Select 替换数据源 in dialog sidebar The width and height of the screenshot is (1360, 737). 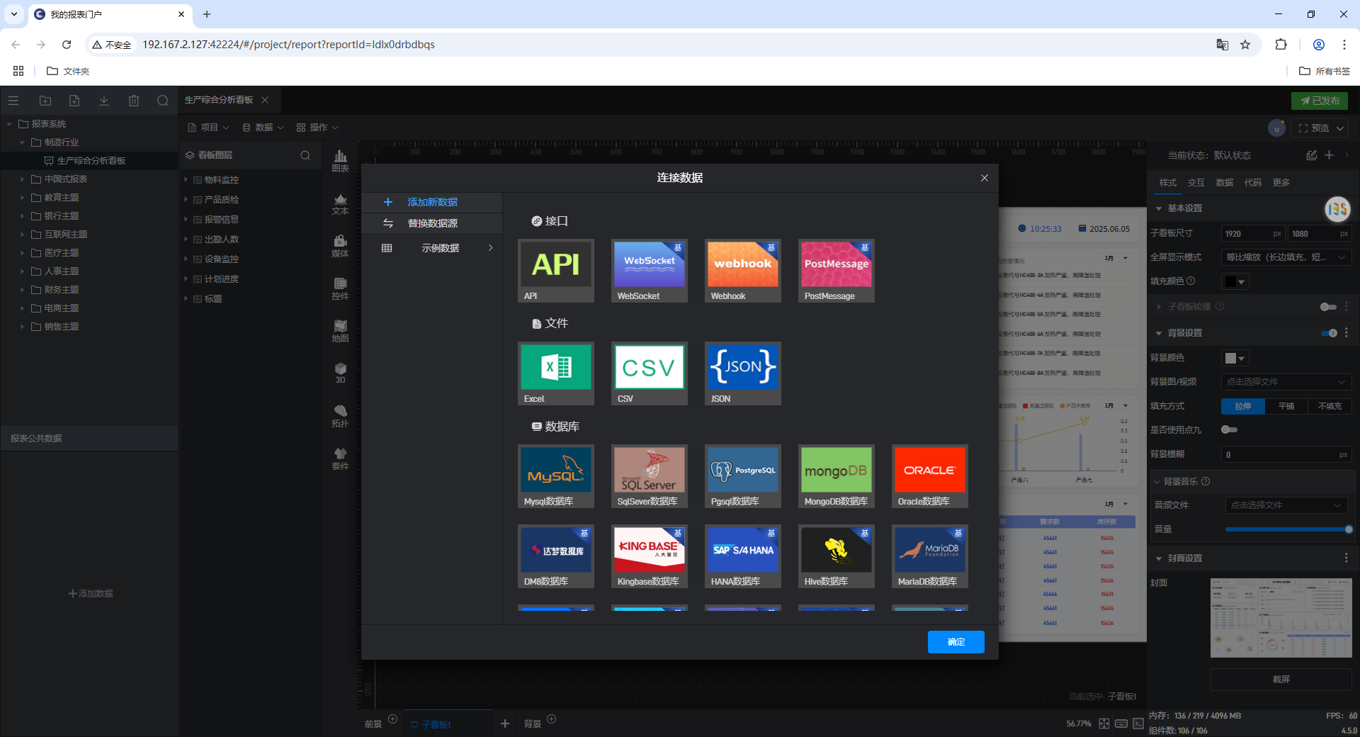click(432, 223)
